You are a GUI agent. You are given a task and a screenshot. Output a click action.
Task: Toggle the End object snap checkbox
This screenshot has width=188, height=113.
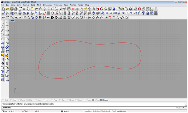(x=3, y=100)
